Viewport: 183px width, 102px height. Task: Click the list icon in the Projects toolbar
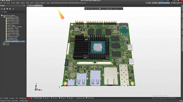click(2, 9)
